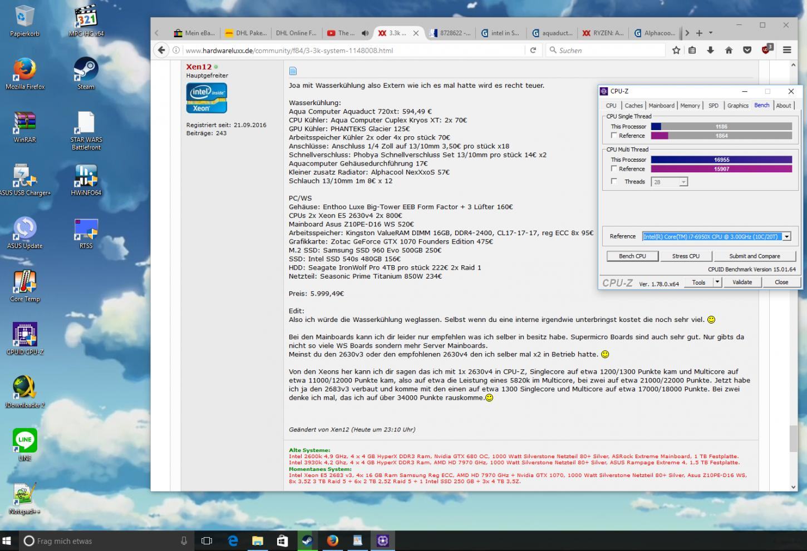Tick the Threads checkbox in CPU-Z

click(614, 181)
